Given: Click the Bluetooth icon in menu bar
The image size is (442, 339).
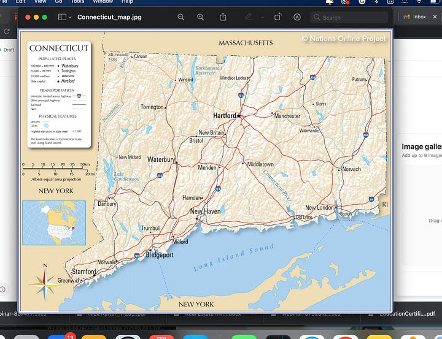Looking at the screenshot, I should pyautogui.click(x=376, y=1).
